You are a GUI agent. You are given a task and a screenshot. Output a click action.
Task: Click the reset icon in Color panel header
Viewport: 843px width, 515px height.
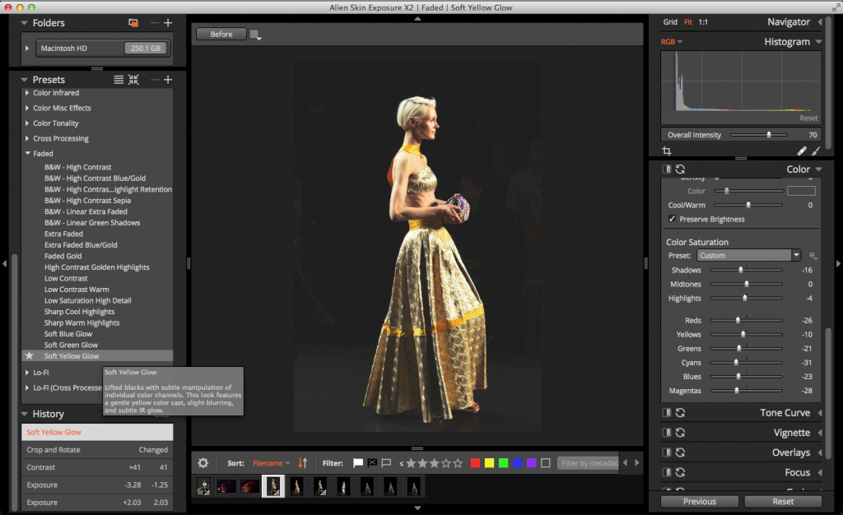(681, 169)
